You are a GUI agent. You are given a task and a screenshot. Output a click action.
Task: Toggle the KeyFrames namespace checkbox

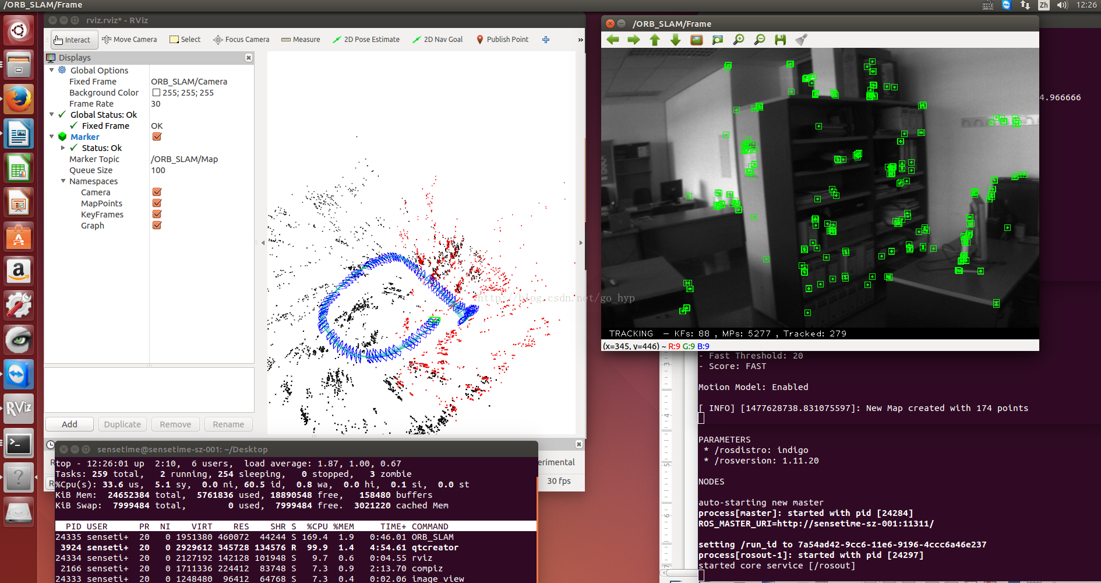(157, 215)
